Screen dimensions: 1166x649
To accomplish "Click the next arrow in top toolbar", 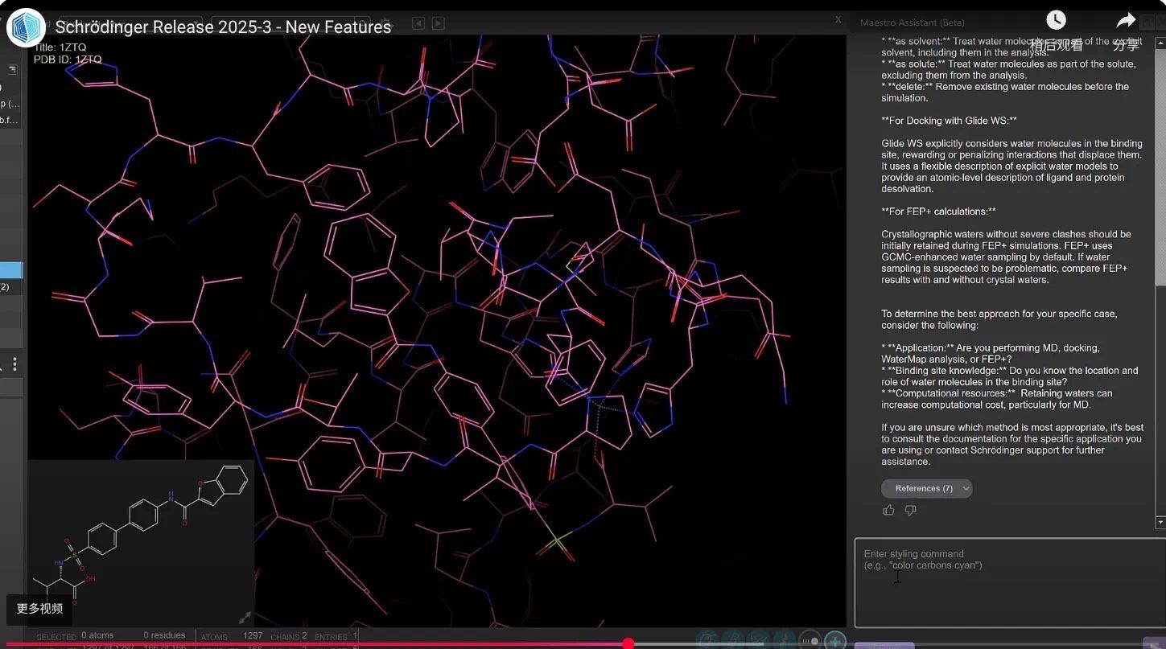I will (x=438, y=23).
